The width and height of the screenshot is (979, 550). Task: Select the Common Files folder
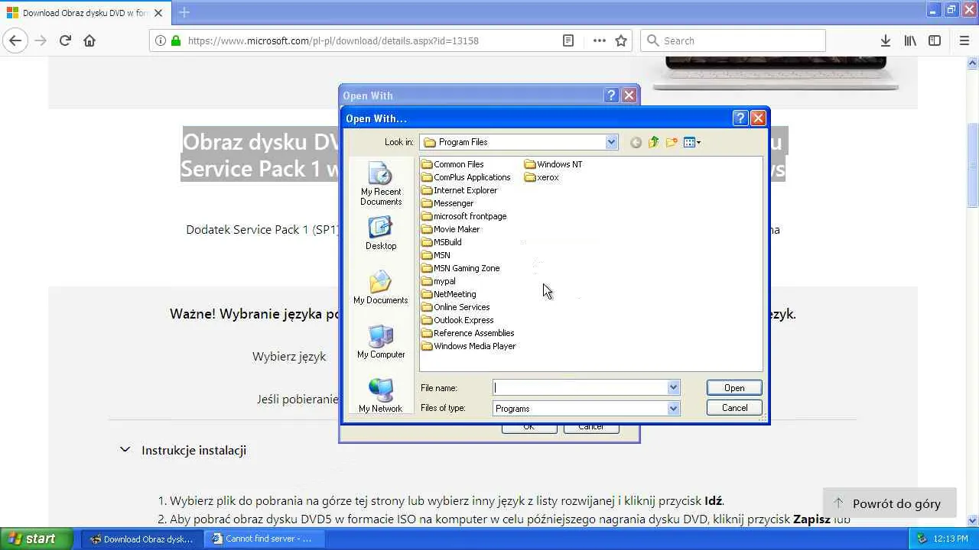point(452,164)
